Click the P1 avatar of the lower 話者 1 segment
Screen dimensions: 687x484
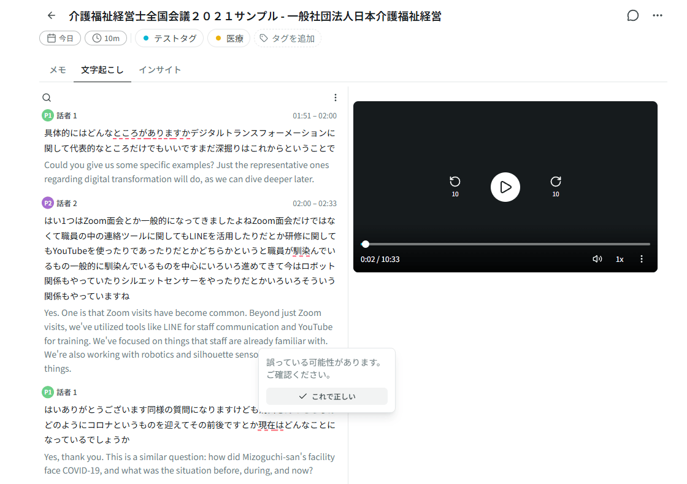coord(48,392)
